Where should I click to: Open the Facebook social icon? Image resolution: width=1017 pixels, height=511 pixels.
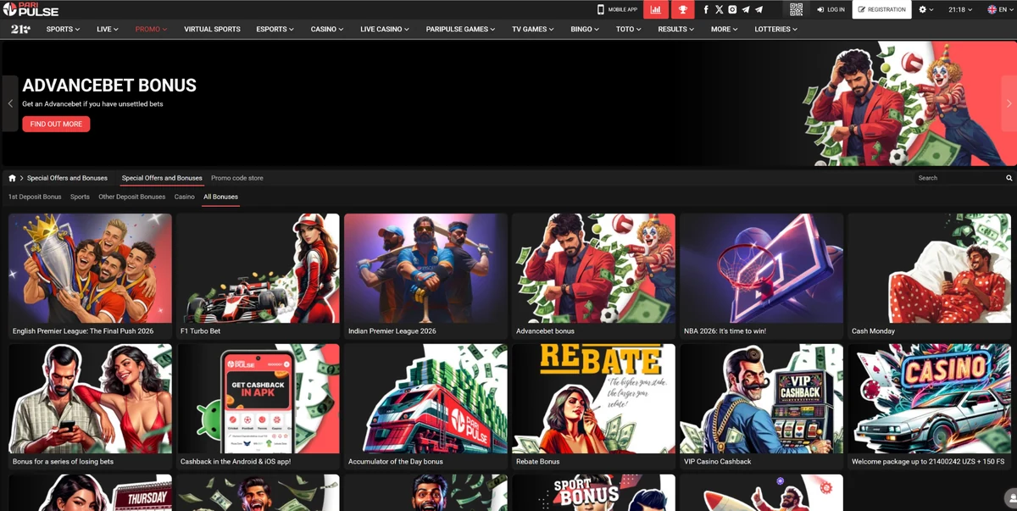click(x=706, y=9)
